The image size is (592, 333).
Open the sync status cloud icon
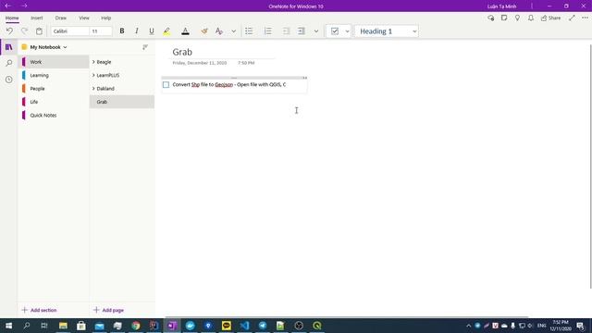point(490,18)
